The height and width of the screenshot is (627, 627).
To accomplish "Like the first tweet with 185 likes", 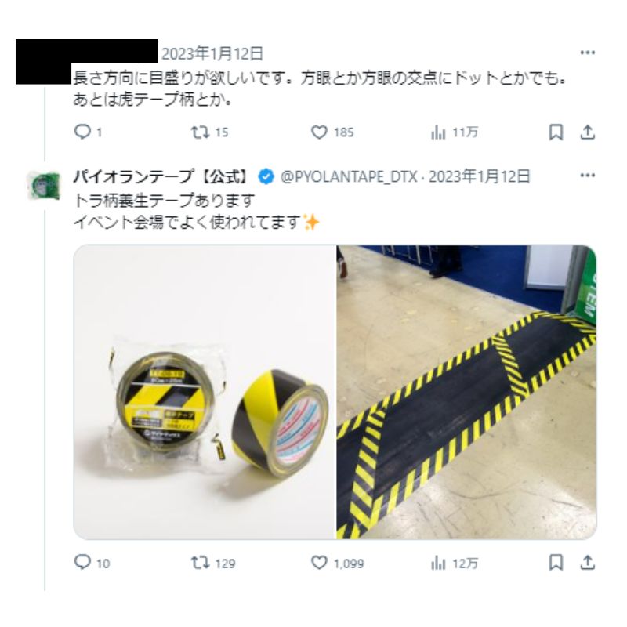I will 332,132.
